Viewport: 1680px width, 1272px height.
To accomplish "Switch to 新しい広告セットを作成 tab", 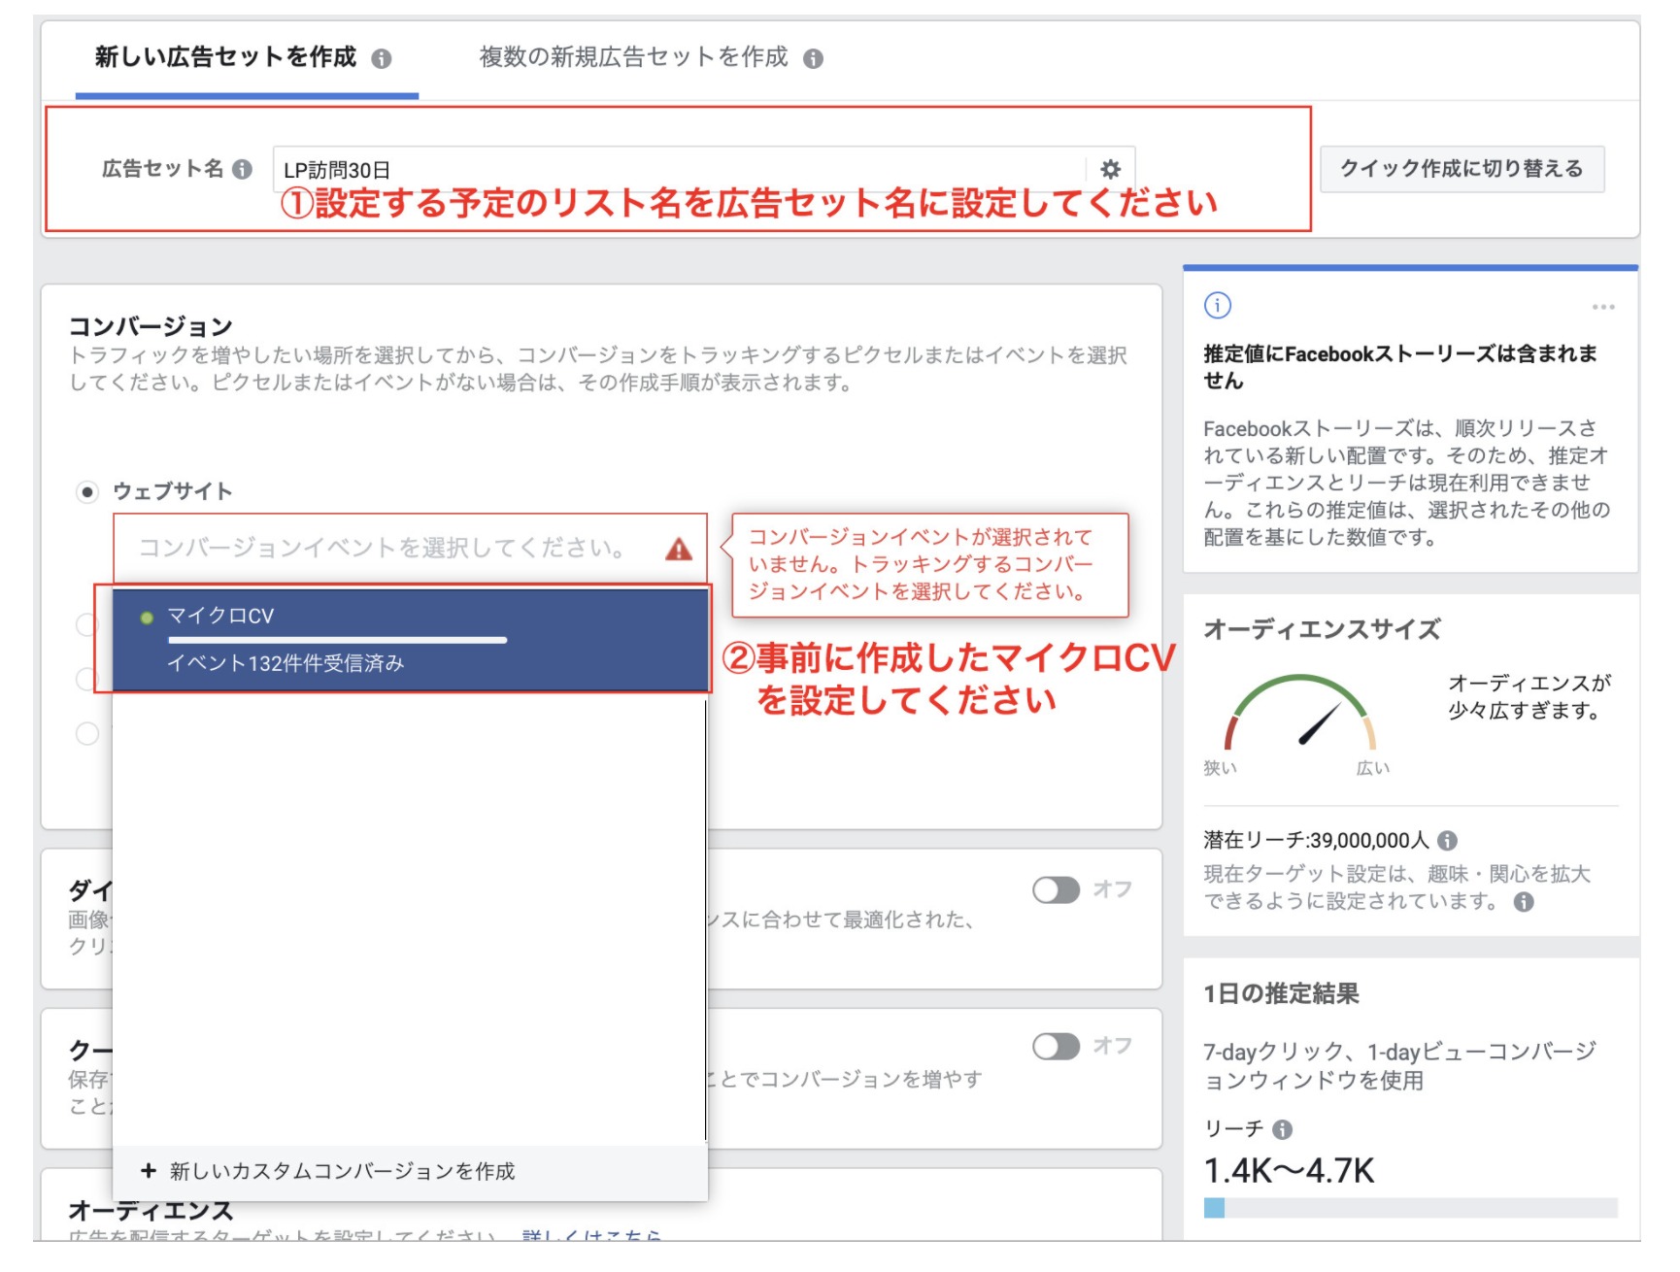I will pos(225,58).
